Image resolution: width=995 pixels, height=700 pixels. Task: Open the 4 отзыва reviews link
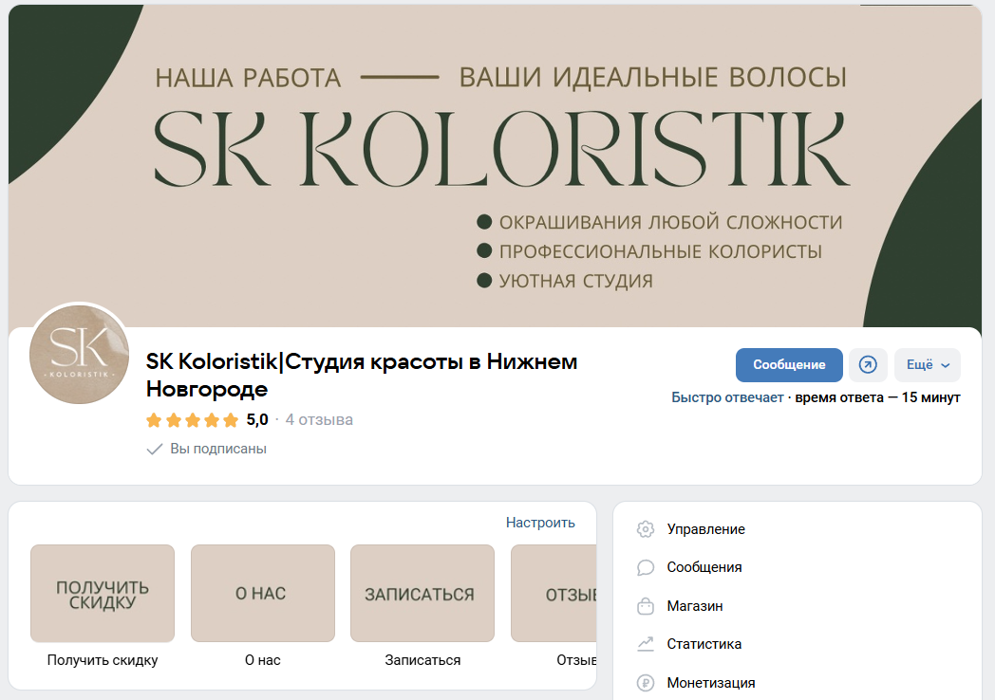pyautogui.click(x=319, y=420)
